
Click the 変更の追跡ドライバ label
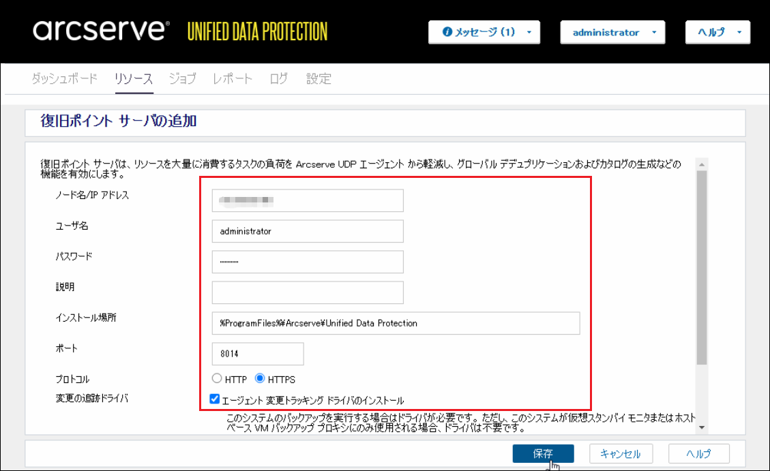tap(92, 398)
